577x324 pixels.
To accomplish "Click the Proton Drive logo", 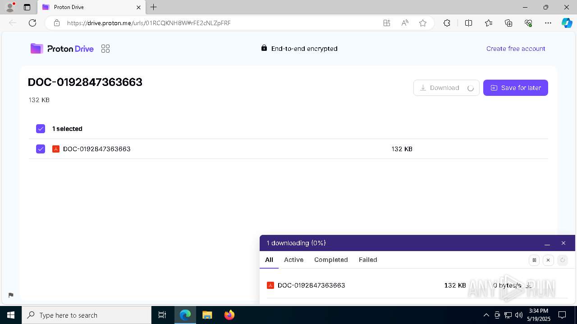I will [62, 49].
